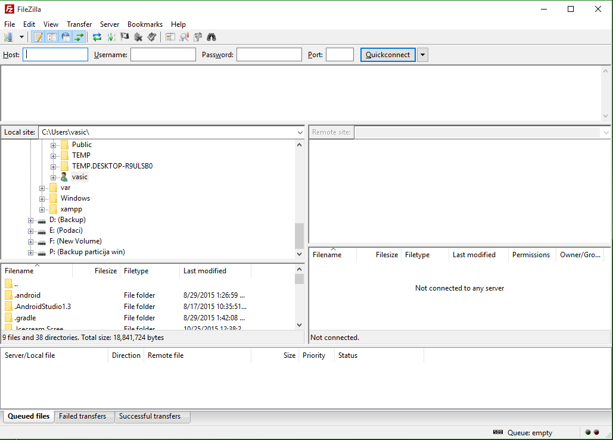Toggle local directory tree view
This screenshot has width=613, height=440.
tap(52, 37)
